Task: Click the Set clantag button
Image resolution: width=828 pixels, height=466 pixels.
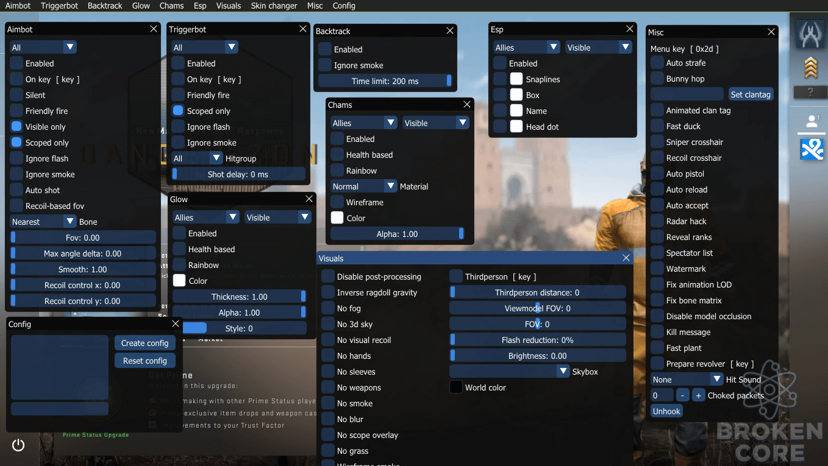Action: coord(751,94)
